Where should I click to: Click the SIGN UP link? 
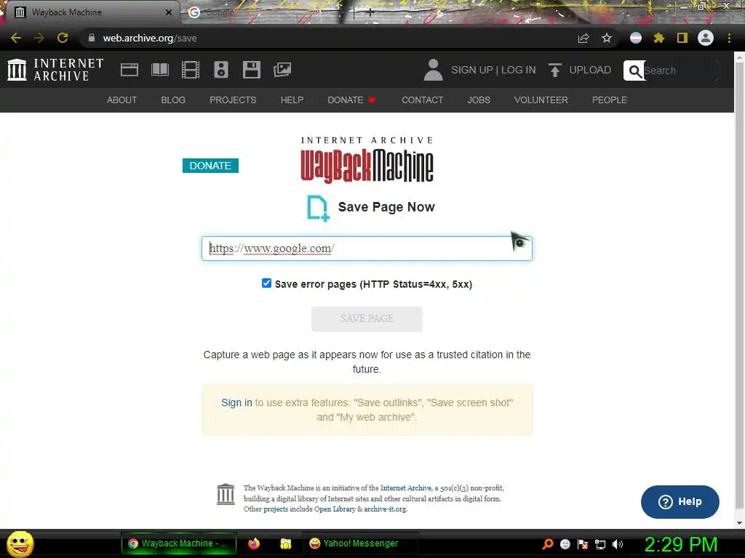coord(471,70)
